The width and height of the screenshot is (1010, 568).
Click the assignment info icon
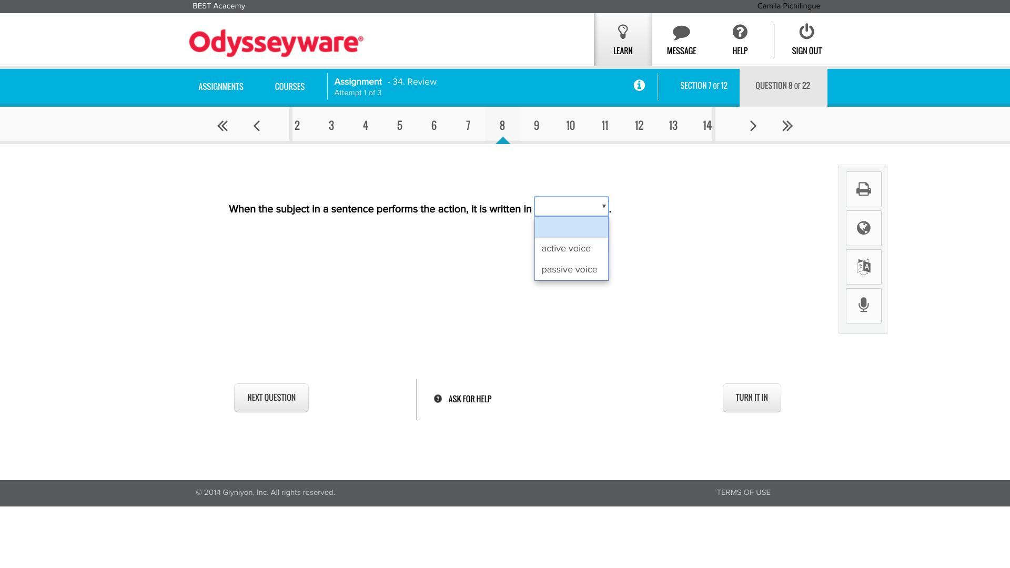[639, 86]
